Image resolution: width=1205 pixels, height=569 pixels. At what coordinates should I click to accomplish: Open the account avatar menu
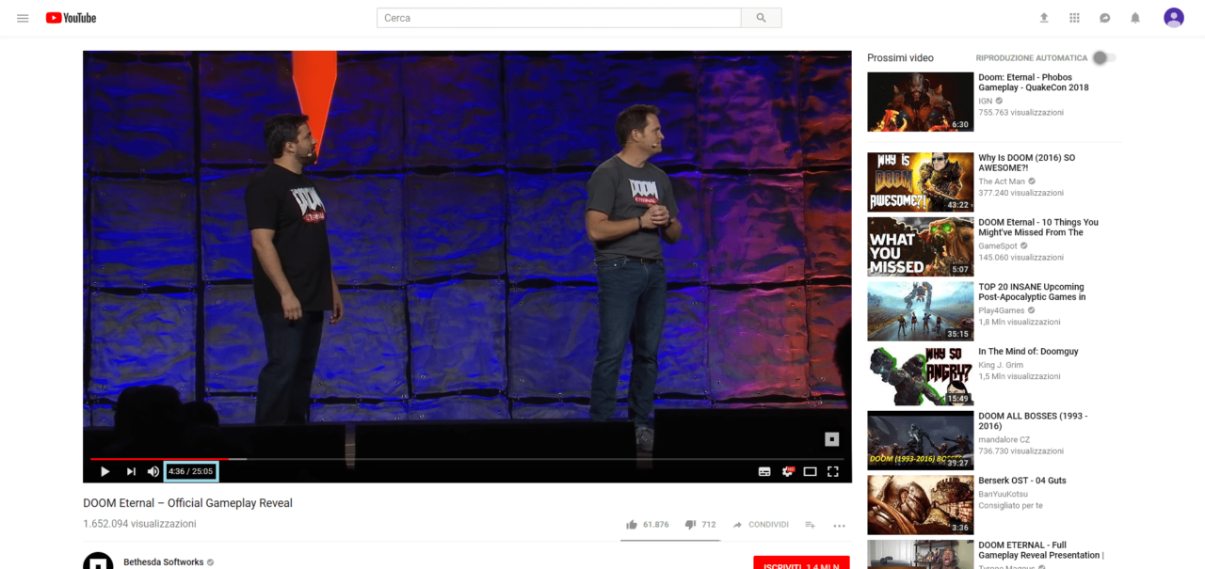tap(1173, 18)
